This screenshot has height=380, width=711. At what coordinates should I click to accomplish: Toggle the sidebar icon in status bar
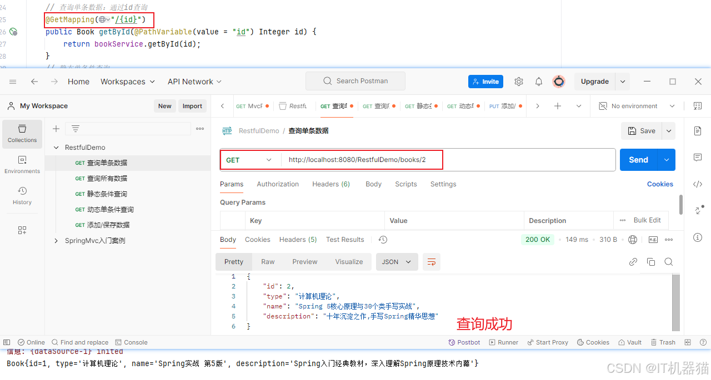[x=7, y=342]
